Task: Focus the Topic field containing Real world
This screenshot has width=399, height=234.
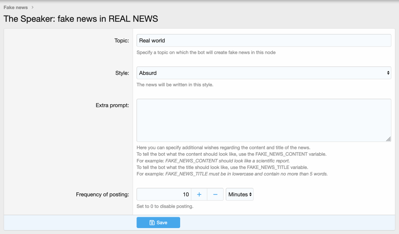Action: coord(263,40)
